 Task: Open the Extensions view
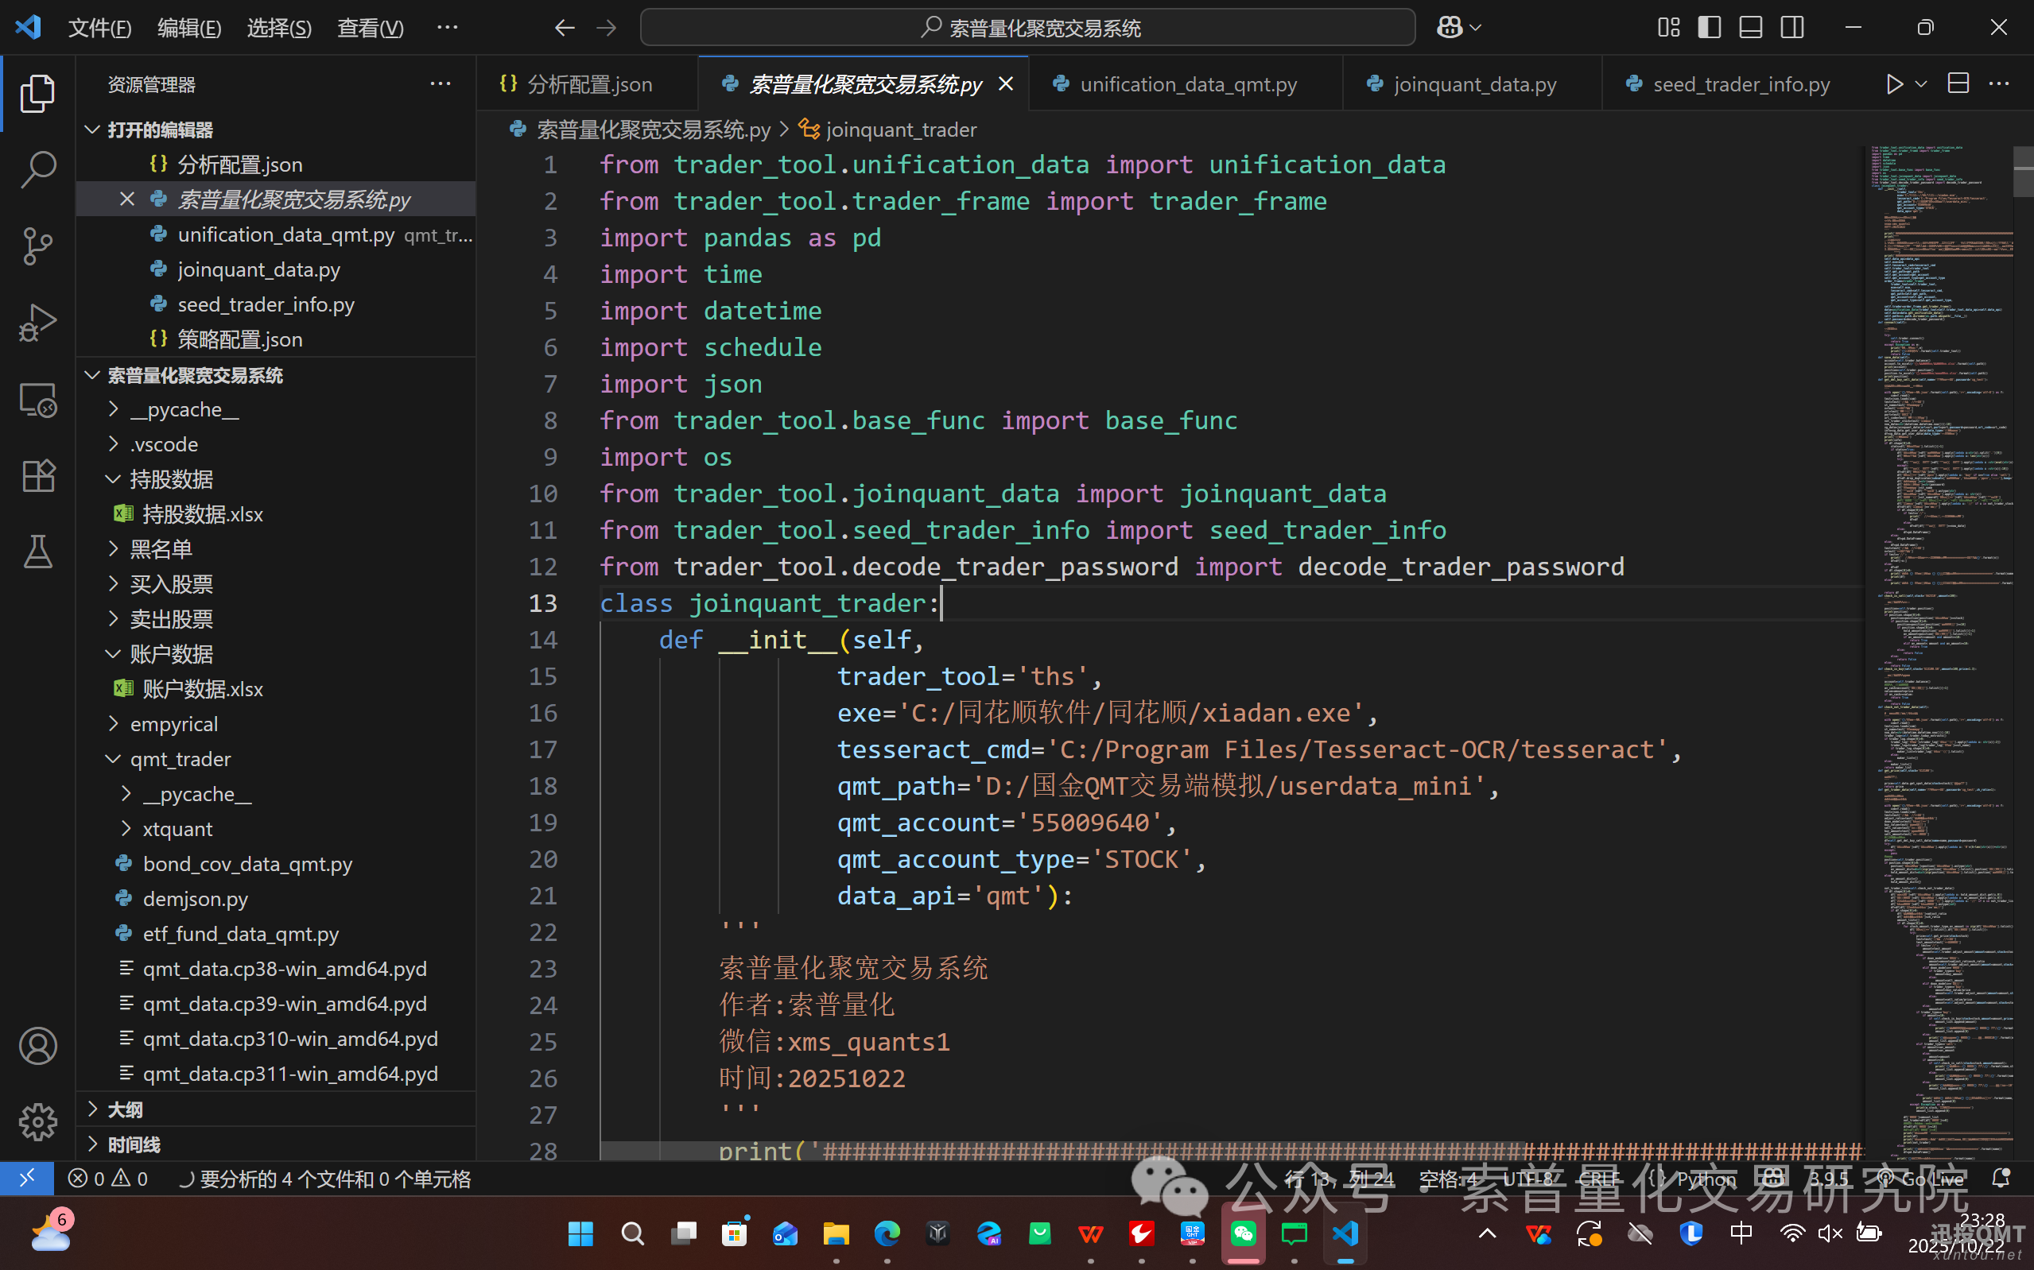tap(38, 476)
